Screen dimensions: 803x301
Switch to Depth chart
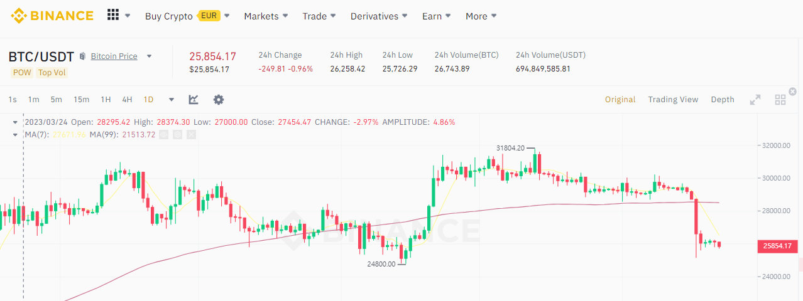[723, 99]
